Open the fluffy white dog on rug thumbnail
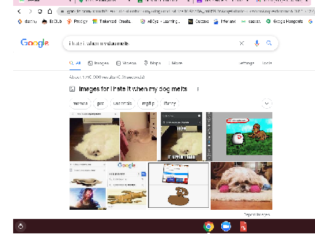Screen dimensions: 315x236 (x=94, y=136)
